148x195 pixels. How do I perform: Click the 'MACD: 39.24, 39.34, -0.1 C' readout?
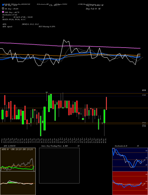point(14,19)
